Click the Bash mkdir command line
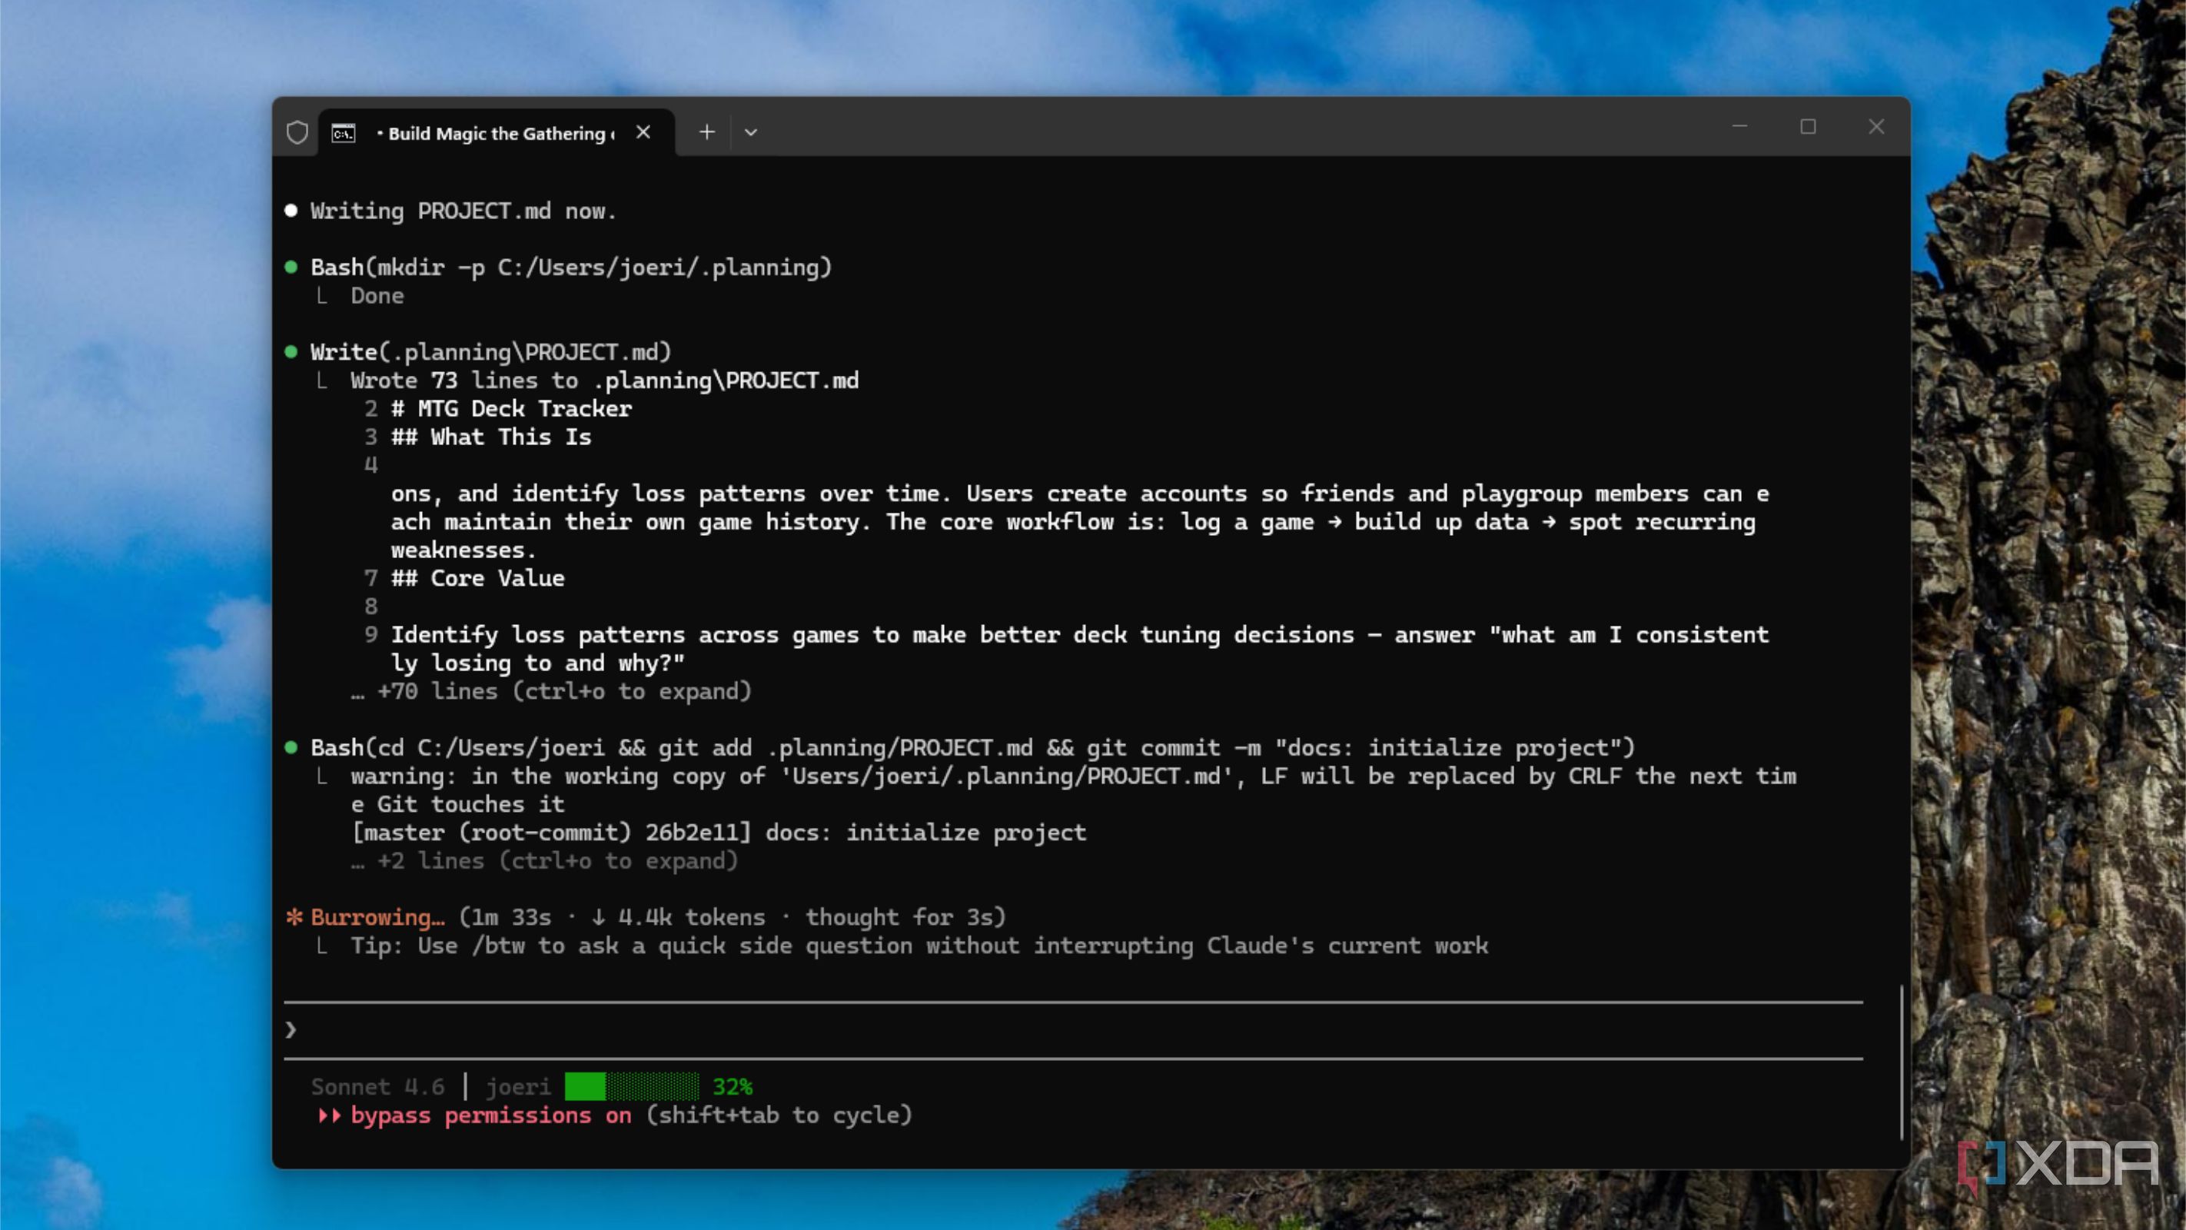This screenshot has height=1230, width=2186. (571, 268)
